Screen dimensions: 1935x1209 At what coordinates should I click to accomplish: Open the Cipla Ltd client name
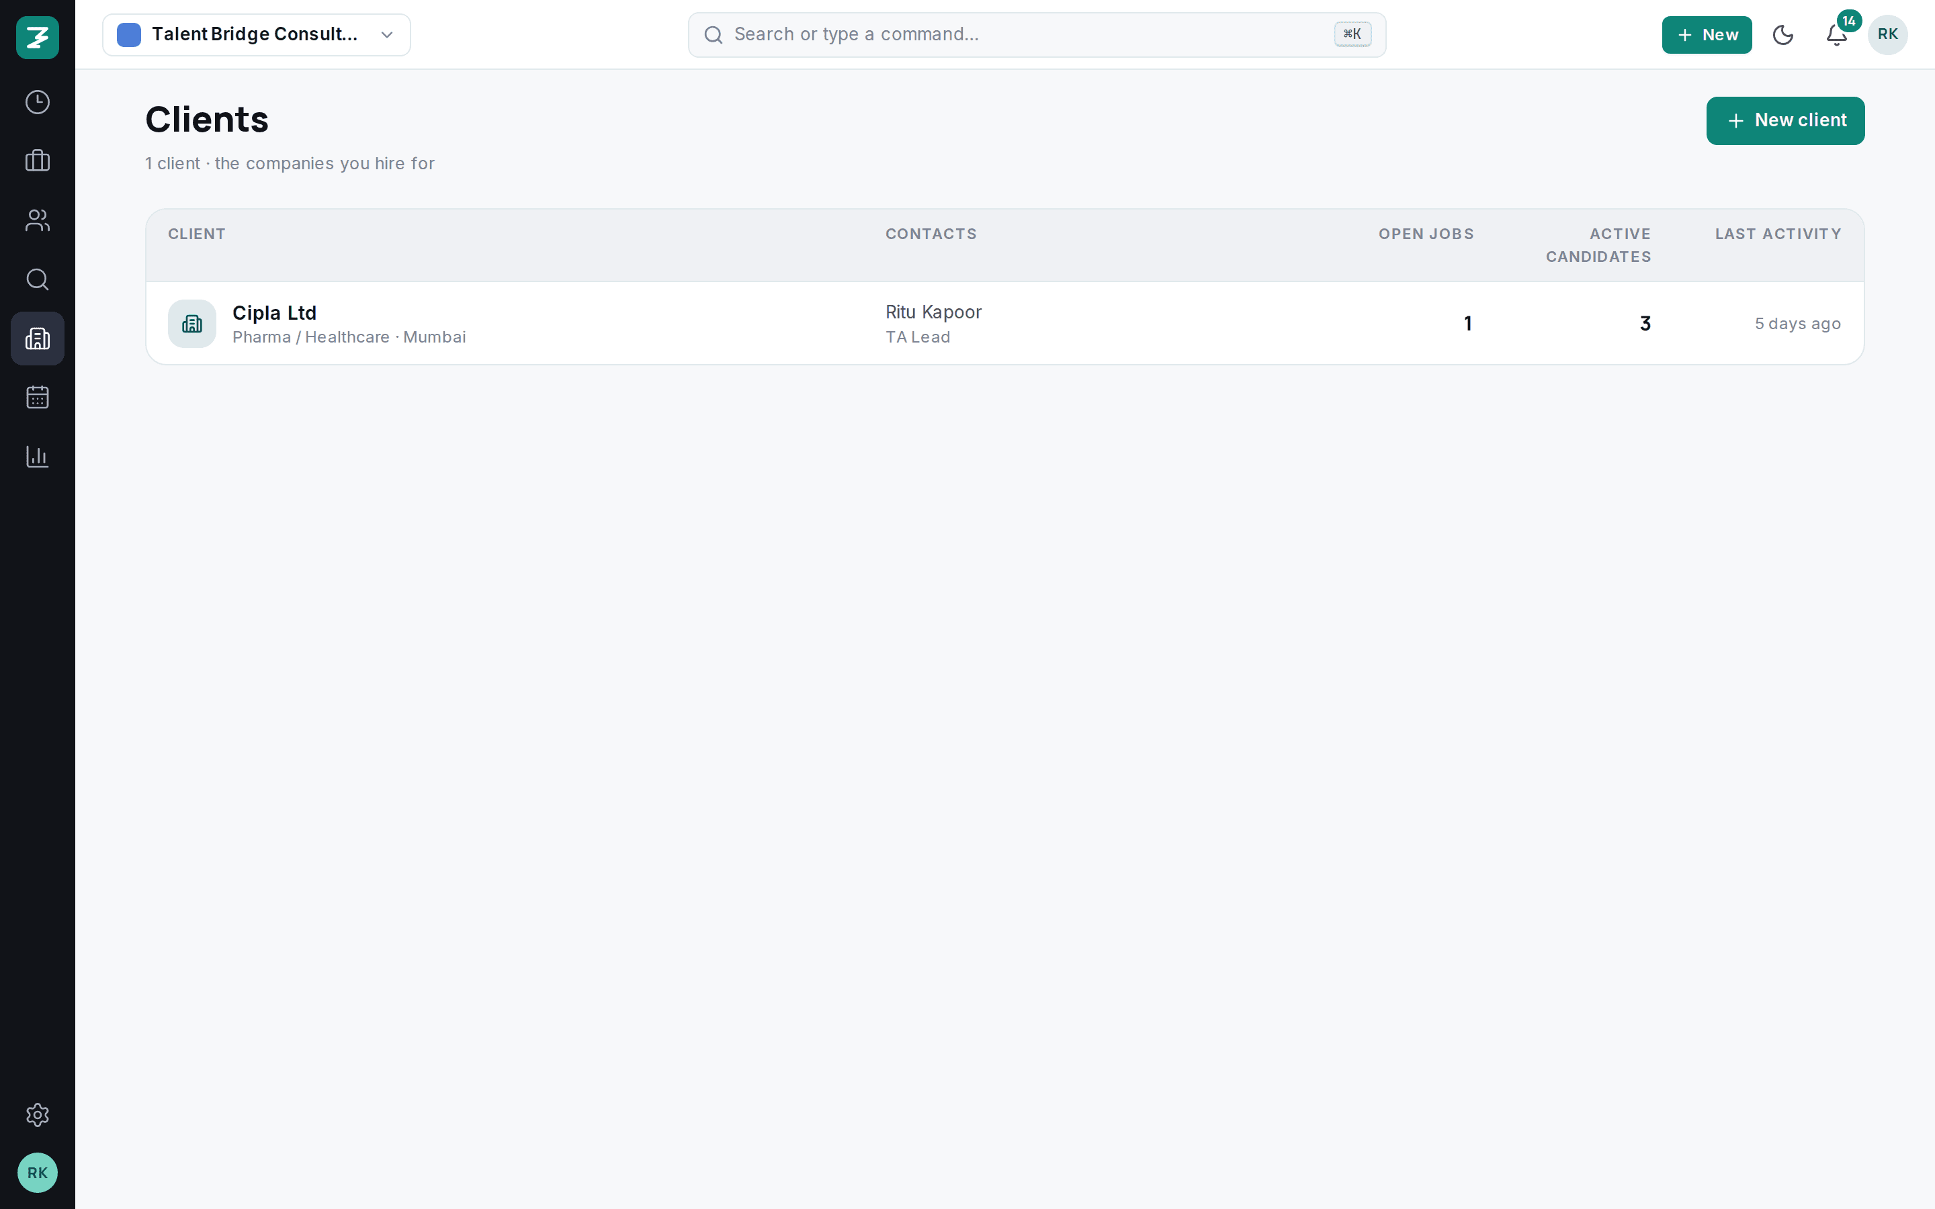[274, 312]
